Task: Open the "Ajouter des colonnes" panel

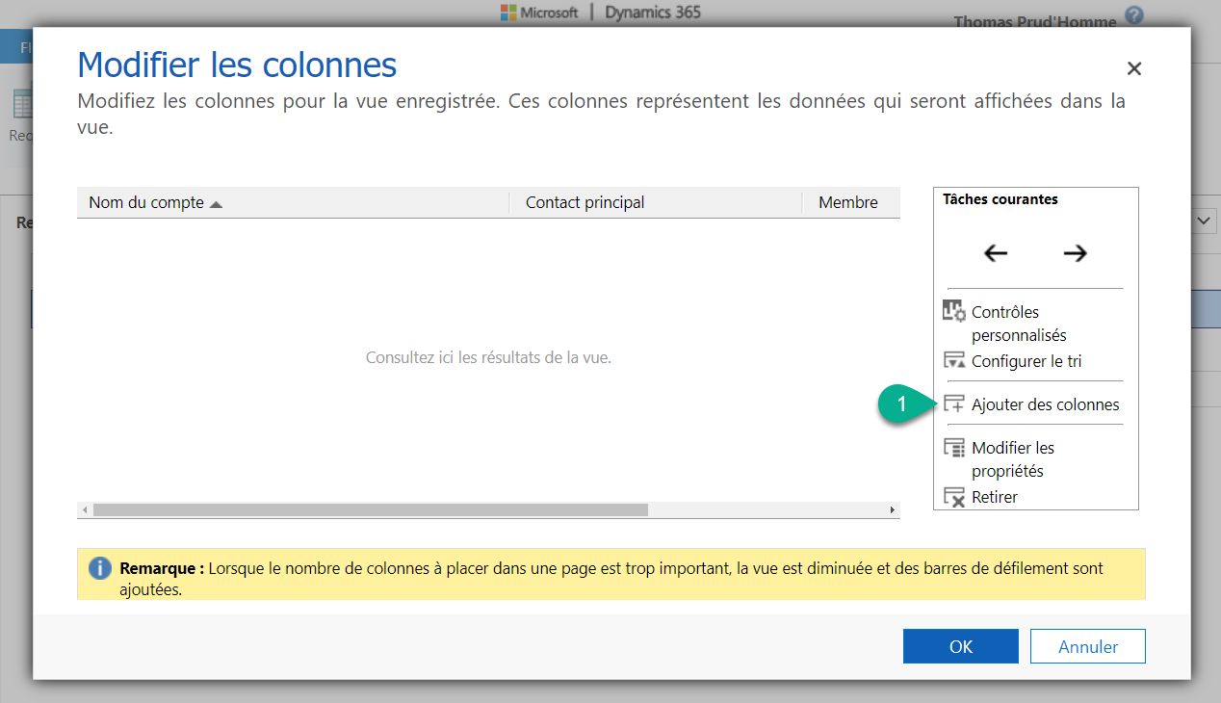Action: point(1045,404)
